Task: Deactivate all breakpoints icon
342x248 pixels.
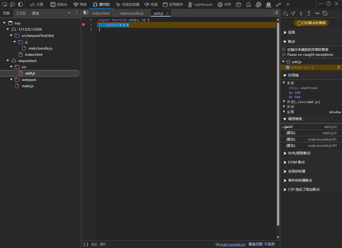Action: tap(325, 13)
